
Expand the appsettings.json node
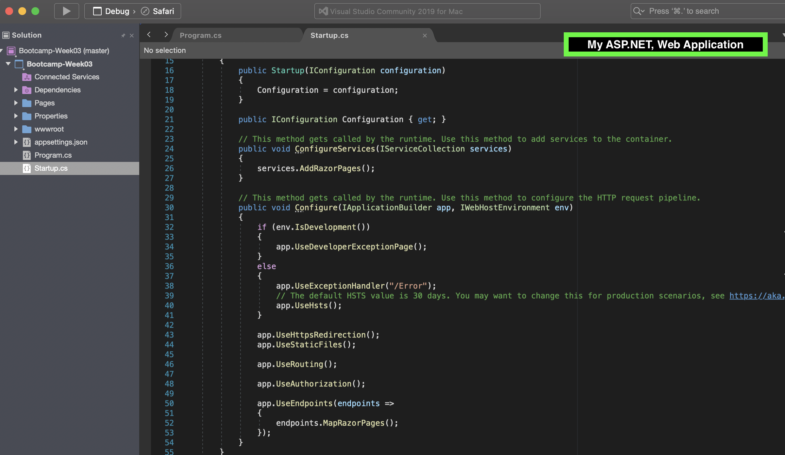16,142
